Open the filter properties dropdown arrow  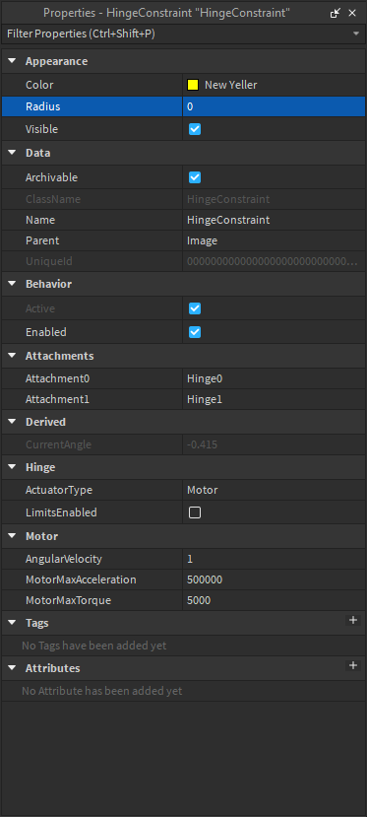click(356, 34)
